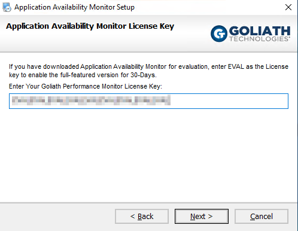This screenshot has width=298, height=231.
Task: Click the gray footer area left of Back
Action: (x=57, y=217)
